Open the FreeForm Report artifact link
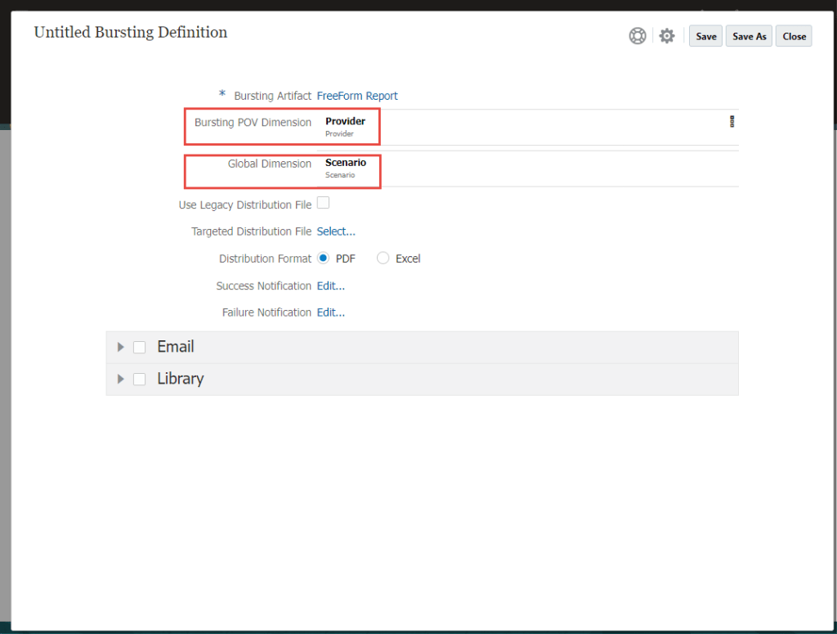Image resolution: width=837 pixels, height=634 pixels. point(357,96)
